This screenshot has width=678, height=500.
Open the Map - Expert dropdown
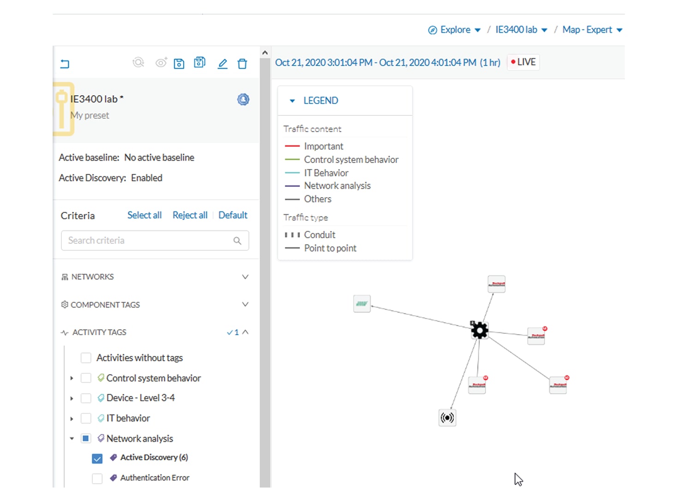(x=593, y=30)
